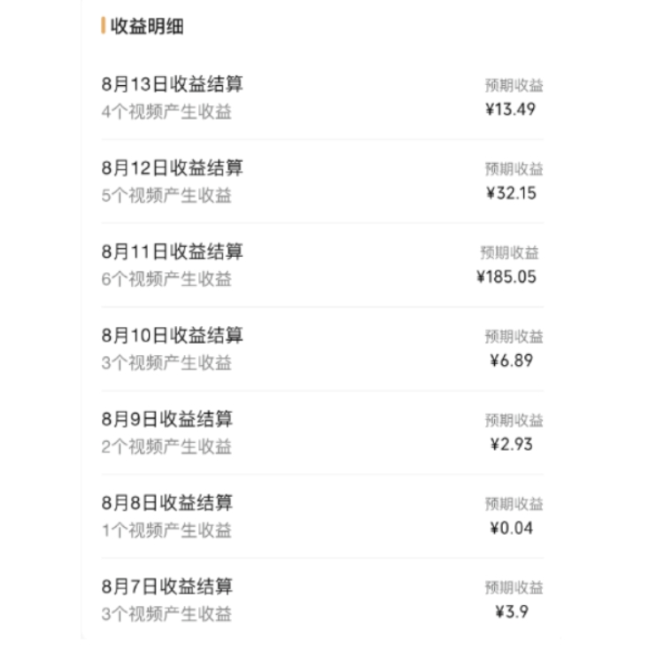The image size is (665, 659).
Task: Click the 6个视频产生收益 subtitle
Action: (166, 279)
